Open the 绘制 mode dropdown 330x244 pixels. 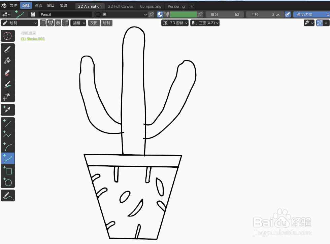pyautogui.click(x=20, y=23)
